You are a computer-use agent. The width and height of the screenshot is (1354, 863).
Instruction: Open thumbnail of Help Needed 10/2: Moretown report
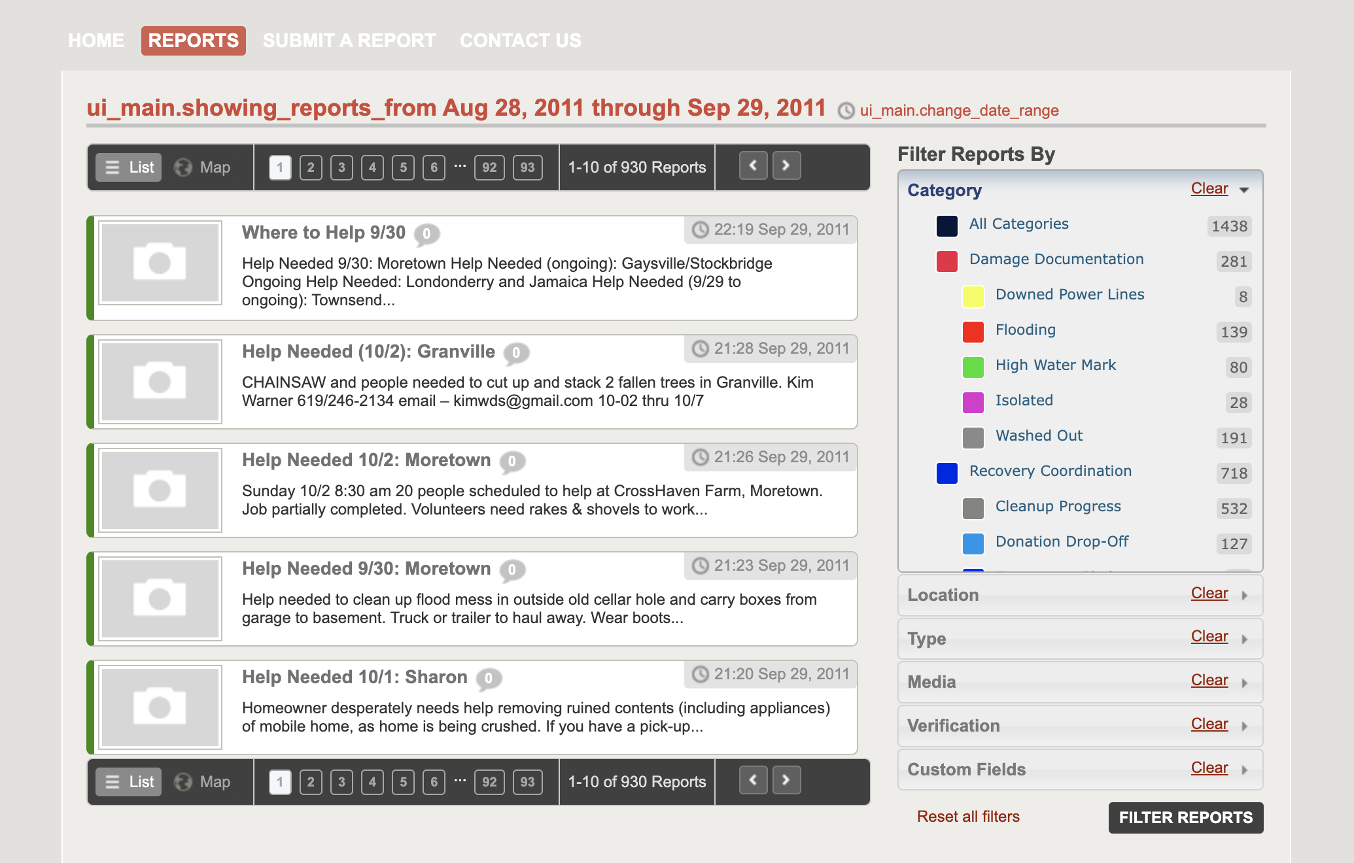tap(160, 490)
